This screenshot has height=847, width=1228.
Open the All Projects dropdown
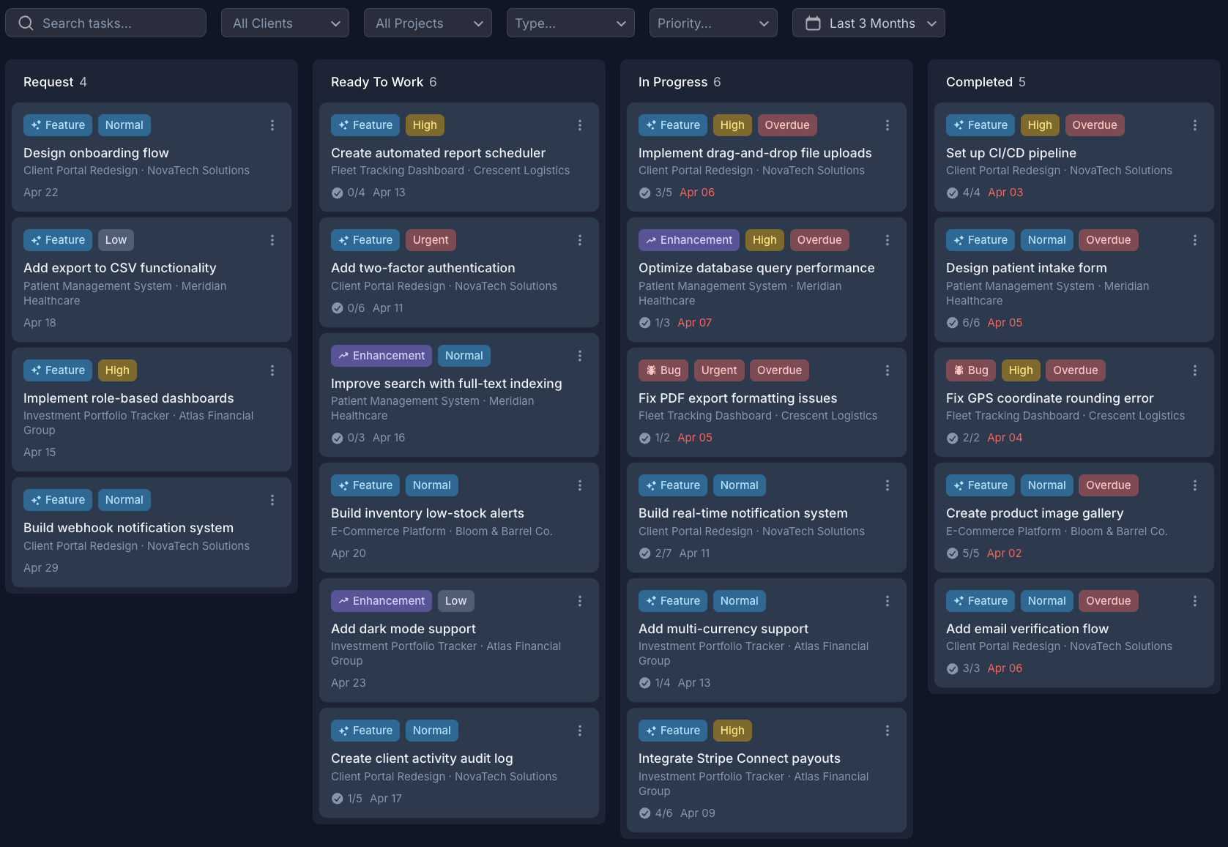coord(428,23)
